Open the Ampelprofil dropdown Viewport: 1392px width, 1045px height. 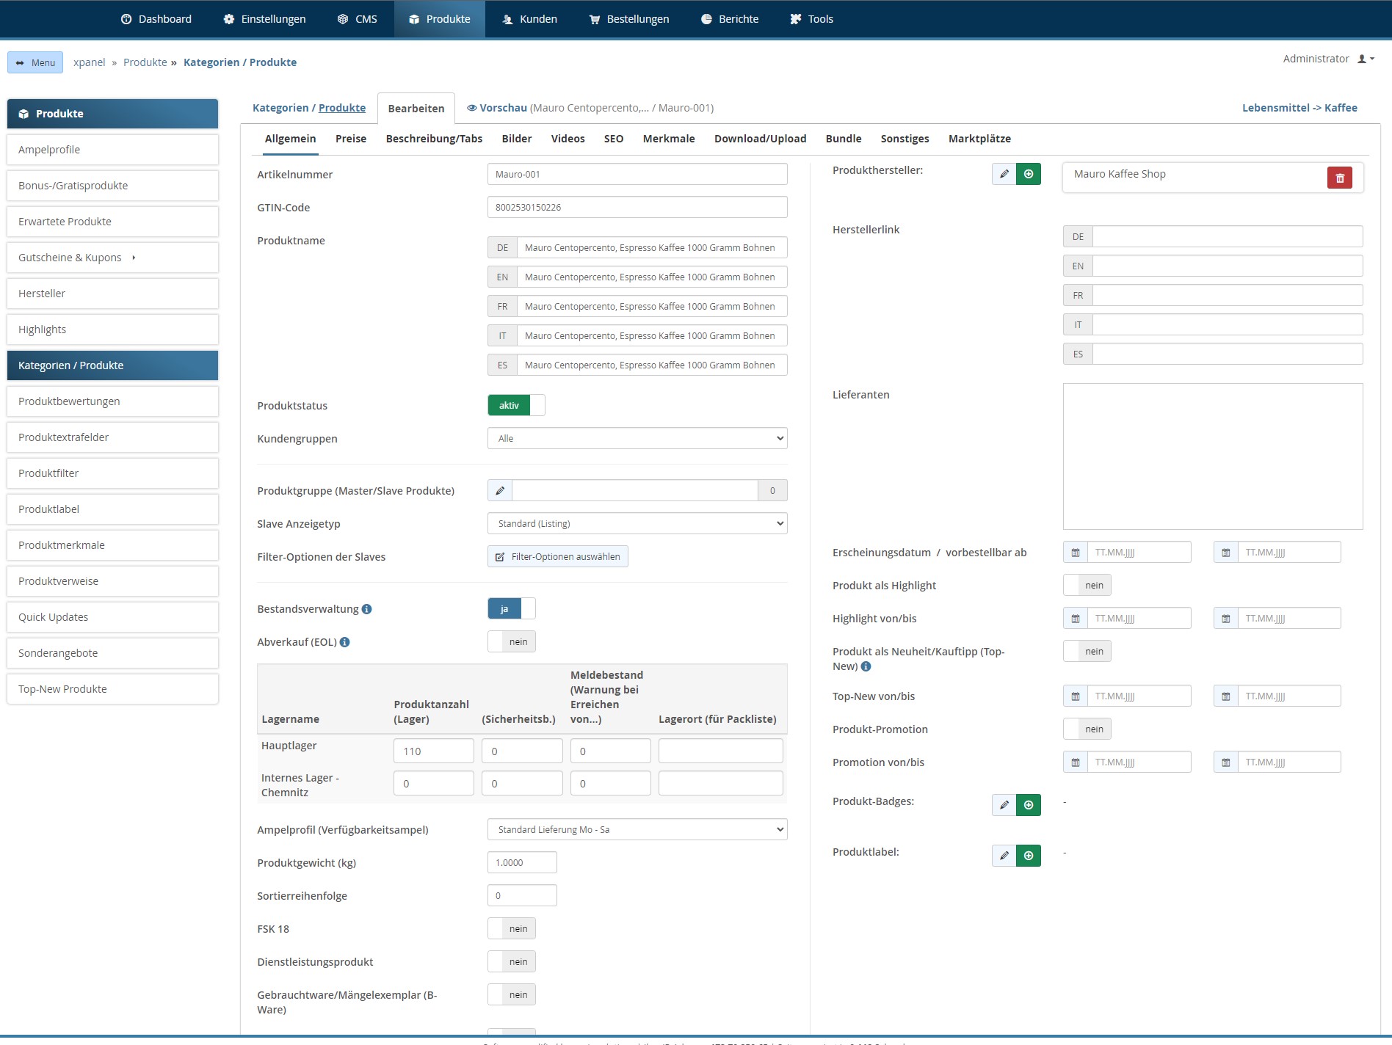637,829
